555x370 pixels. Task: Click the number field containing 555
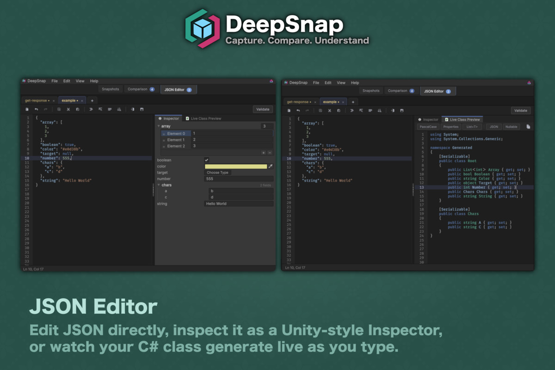[x=239, y=179]
